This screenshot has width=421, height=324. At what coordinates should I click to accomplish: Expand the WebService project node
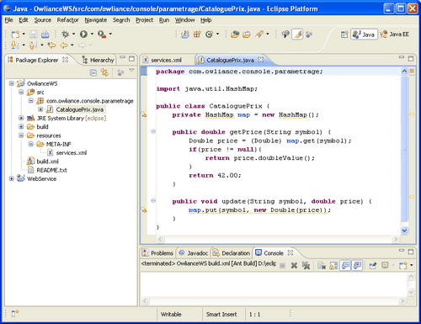12,178
